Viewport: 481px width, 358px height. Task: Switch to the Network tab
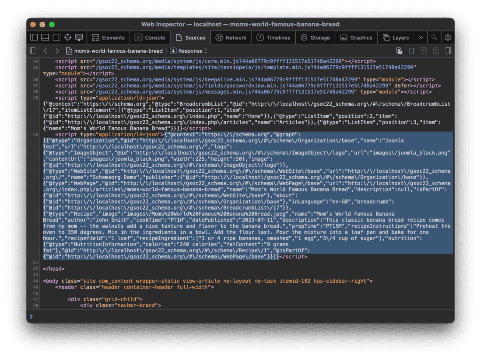(231, 38)
